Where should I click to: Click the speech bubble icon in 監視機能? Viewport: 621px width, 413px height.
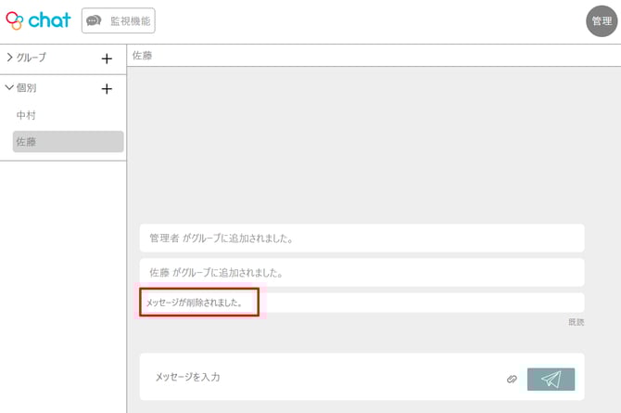[94, 20]
